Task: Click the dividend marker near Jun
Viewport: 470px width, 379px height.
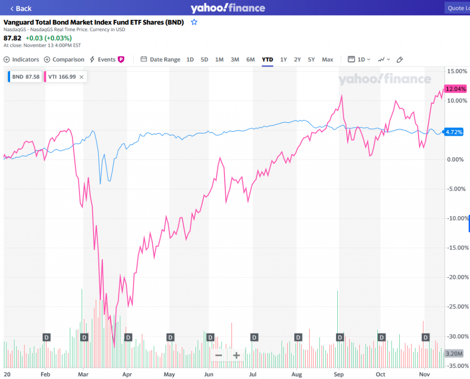Action: pyautogui.click(x=210, y=337)
